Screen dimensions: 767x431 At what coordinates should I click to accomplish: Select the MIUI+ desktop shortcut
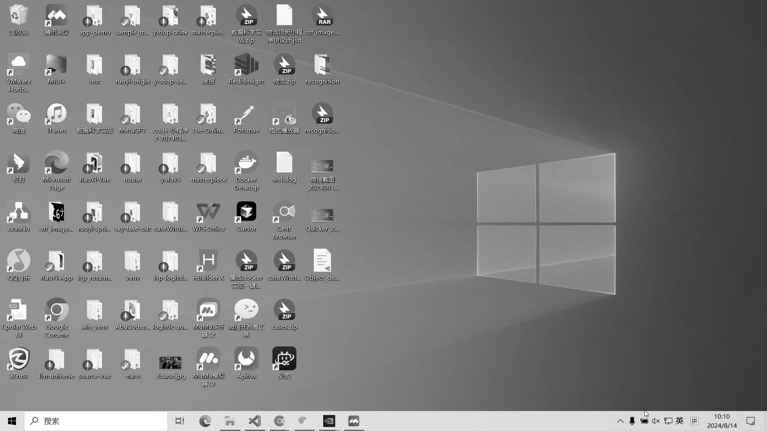pyautogui.click(x=56, y=69)
